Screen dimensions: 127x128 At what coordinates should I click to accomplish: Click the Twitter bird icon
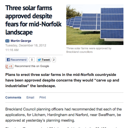click(x=39, y=60)
